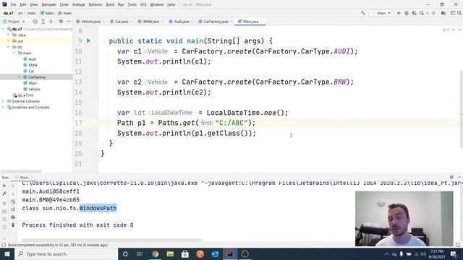Rerun Main from Run panel
This screenshot has height=260, width=463.
coord(4,186)
